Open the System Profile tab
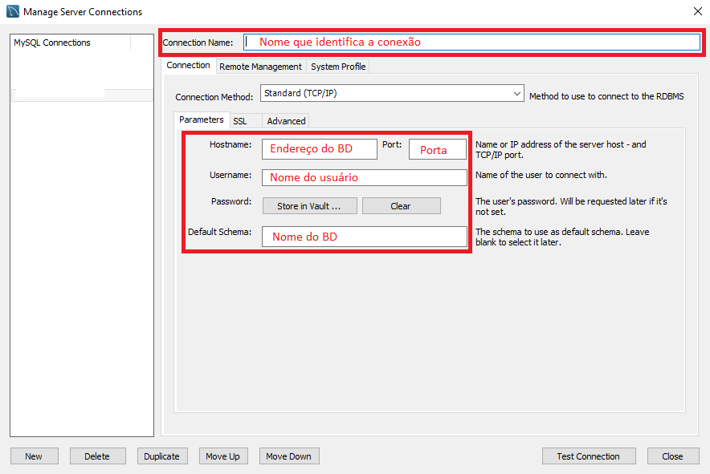The width and height of the screenshot is (710, 474). [338, 67]
